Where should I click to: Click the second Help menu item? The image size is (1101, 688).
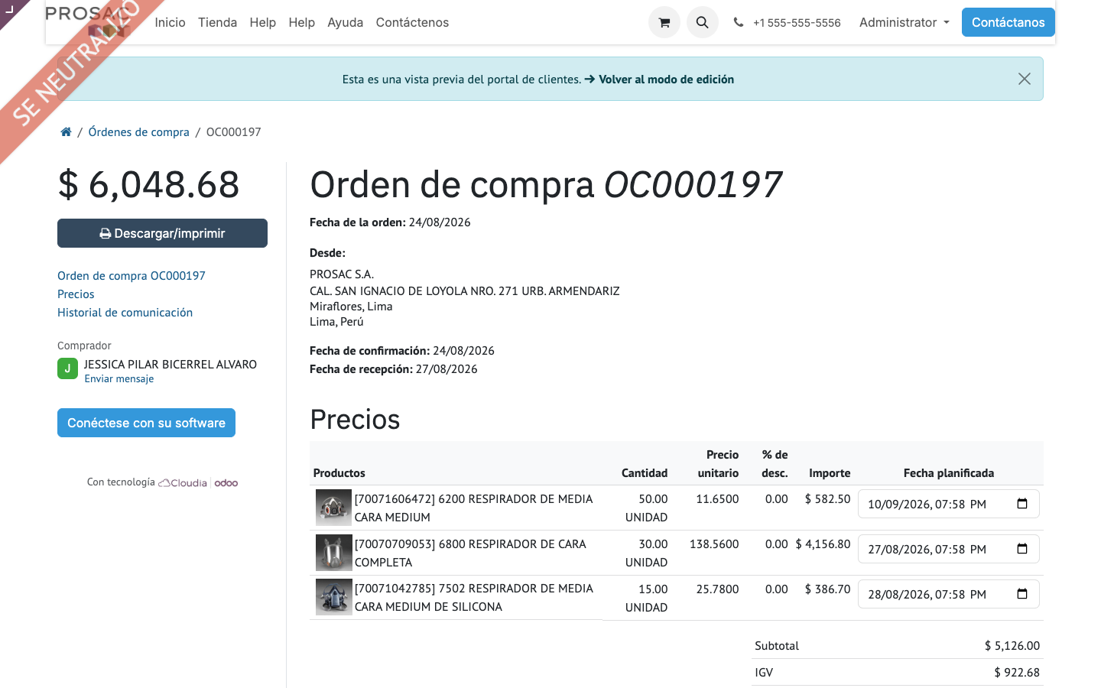tap(301, 22)
